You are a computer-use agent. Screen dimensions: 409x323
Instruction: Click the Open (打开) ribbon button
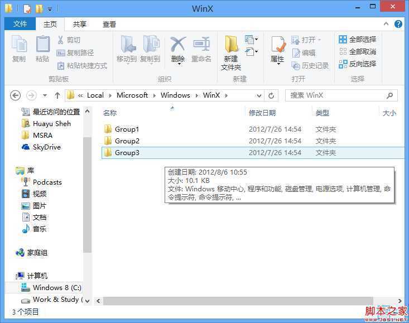306,40
